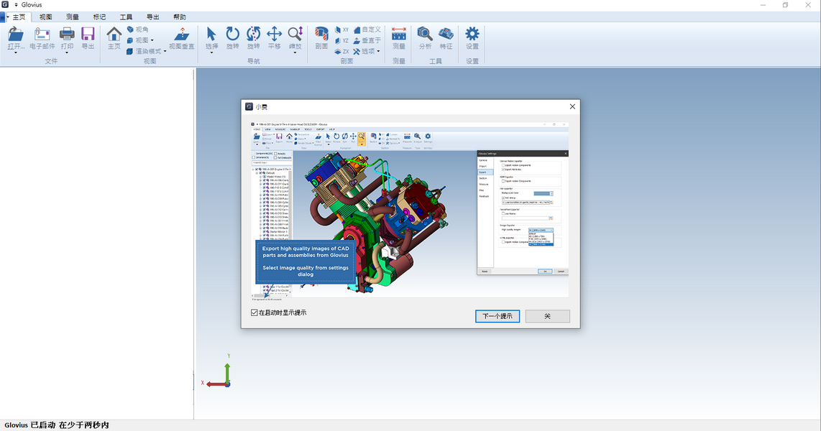Activate the Section (剖面) tool icon
821x431 pixels.
pos(321,34)
